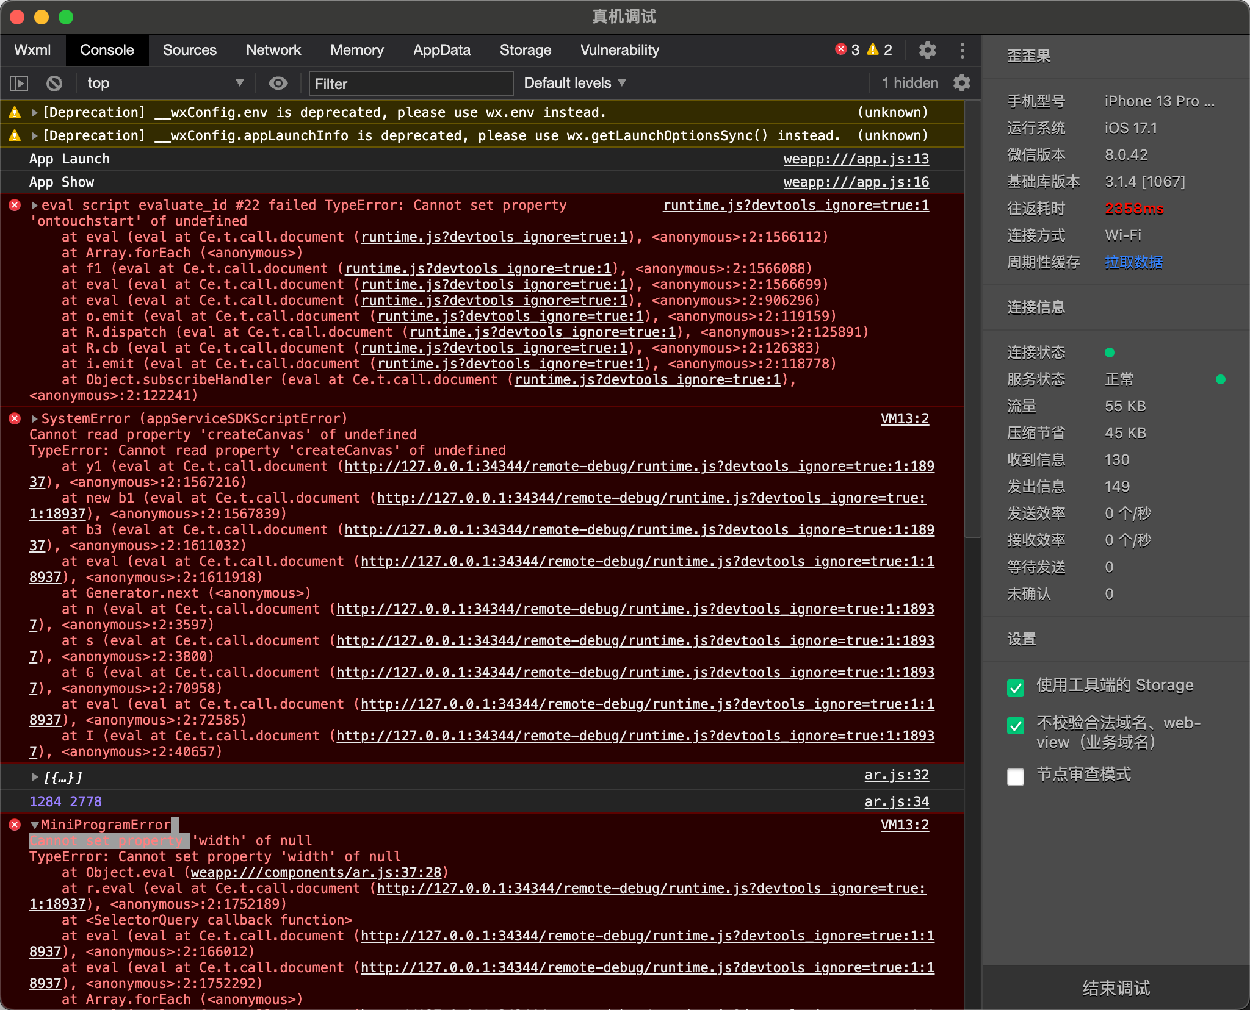Screen dimensions: 1250x1010
Task: Open the top context dropdown
Action: point(165,83)
